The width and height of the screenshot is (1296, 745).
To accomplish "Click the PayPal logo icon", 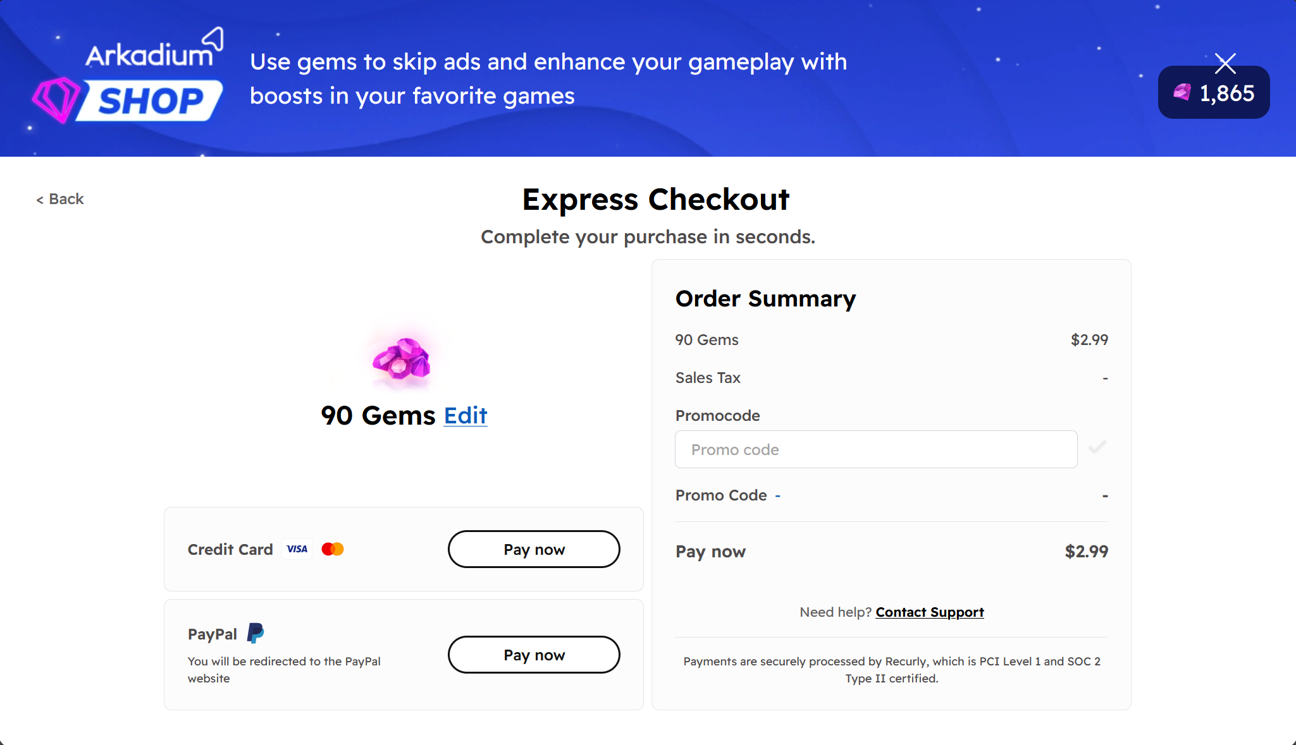I will point(256,633).
